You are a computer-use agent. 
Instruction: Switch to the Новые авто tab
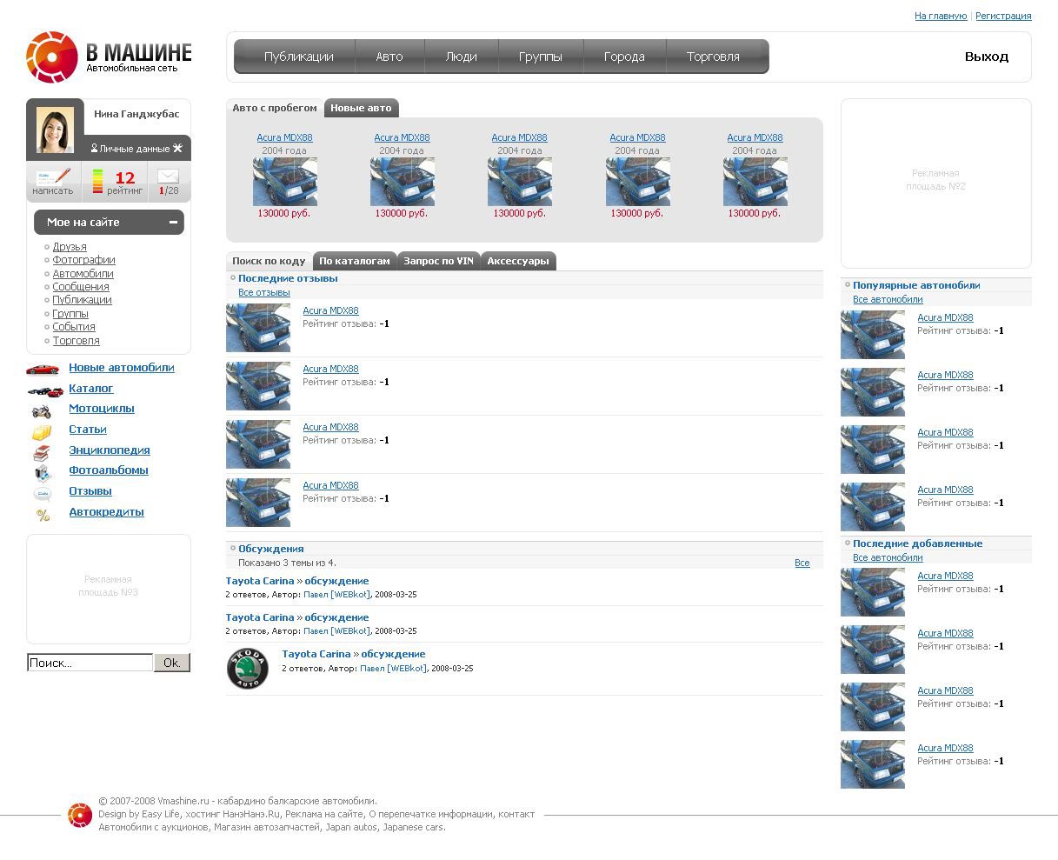tap(361, 108)
